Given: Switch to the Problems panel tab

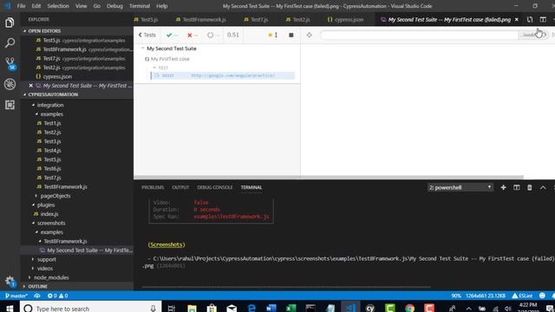Looking at the screenshot, I should 153,187.
